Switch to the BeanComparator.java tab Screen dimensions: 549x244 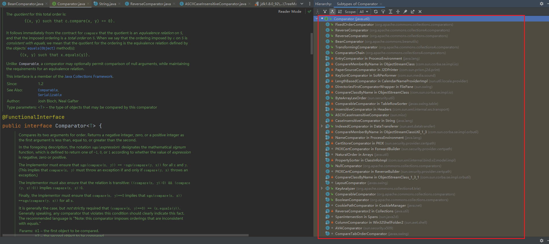(x=25, y=4)
